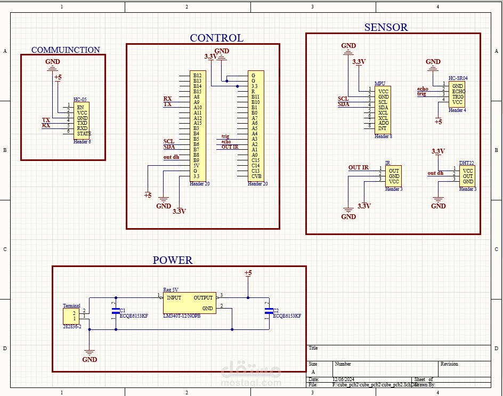Select the echo net label on HC-SR04
Viewport: 503px width, 396px height.
[423, 88]
